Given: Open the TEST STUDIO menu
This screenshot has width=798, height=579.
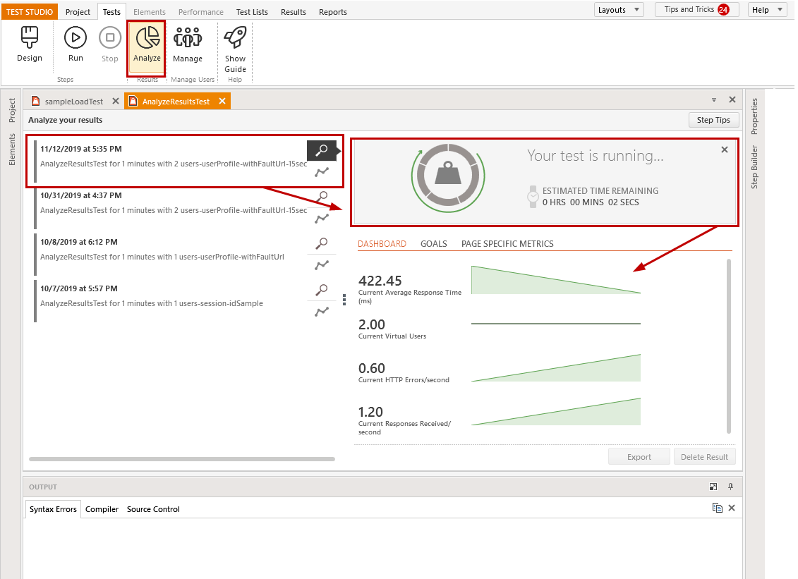Looking at the screenshot, I should click(29, 12).
